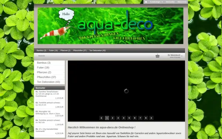Go to previous slide arrow
The image size is (222, 139).
tap(101, 118)
